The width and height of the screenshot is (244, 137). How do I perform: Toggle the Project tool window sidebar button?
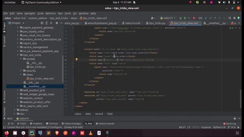4,27
